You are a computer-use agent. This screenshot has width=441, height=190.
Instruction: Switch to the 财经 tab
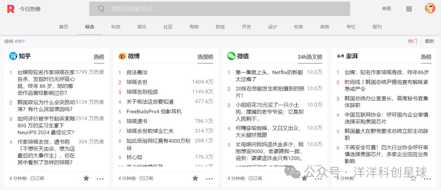(x=220, y=27)
